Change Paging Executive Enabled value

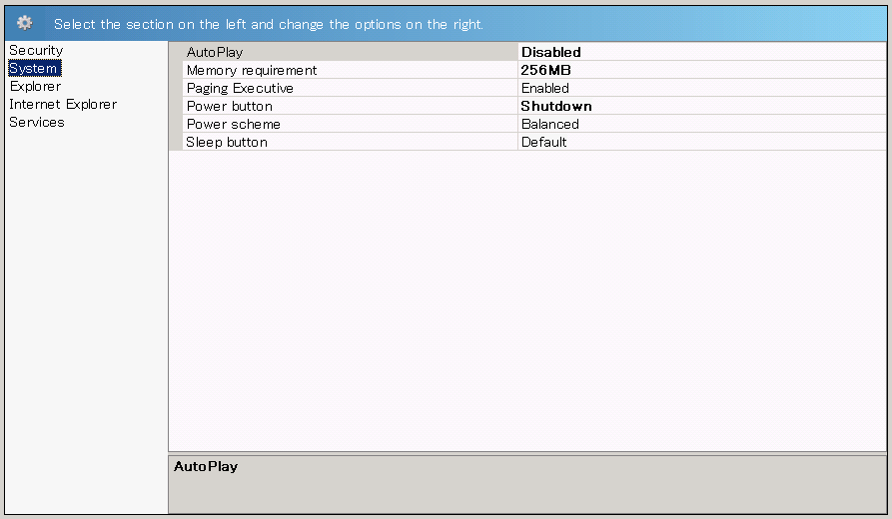(702, 88)
